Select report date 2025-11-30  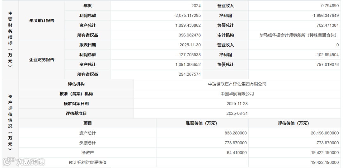pos(191,45)
